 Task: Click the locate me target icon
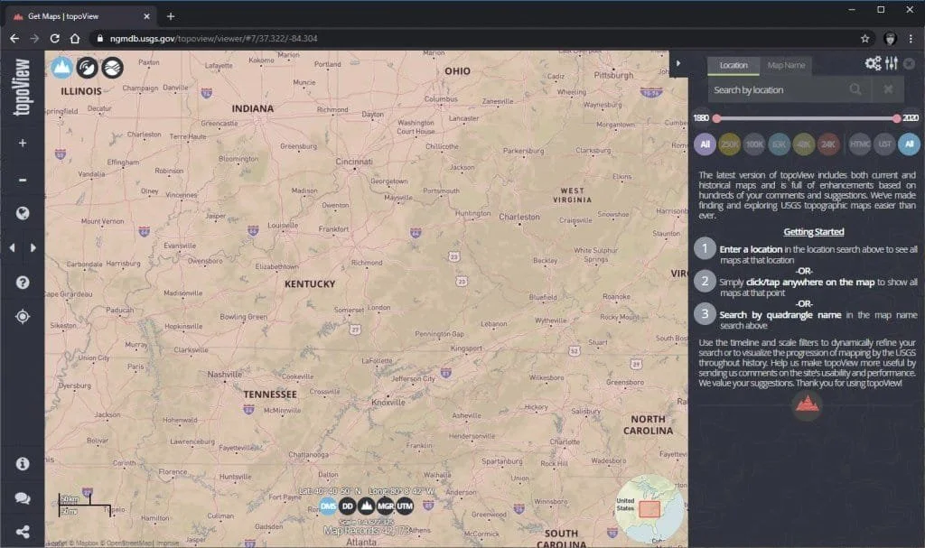tap(23, 317)
